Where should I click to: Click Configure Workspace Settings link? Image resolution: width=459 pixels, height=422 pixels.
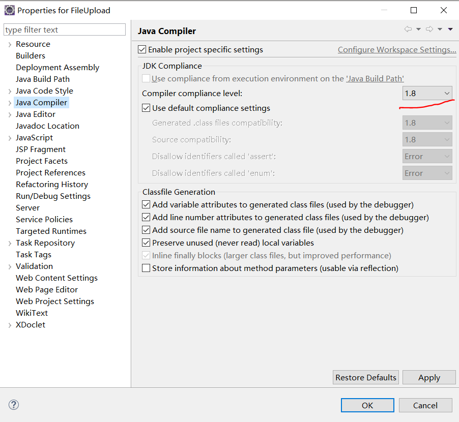397,50
